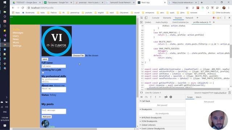The width and height of the screenshot is (232, 130).
Task: Click the IT-Incubator profile photo
Action: coord(57,41)
